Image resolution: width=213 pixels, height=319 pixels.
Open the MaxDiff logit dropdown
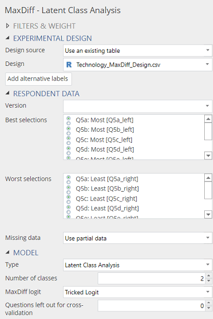[137, 292]
